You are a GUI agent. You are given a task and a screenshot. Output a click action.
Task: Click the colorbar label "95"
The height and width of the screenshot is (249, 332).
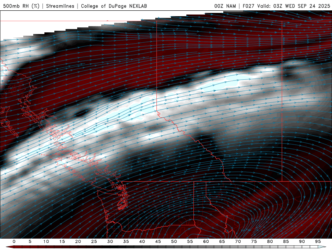(318, 242)
